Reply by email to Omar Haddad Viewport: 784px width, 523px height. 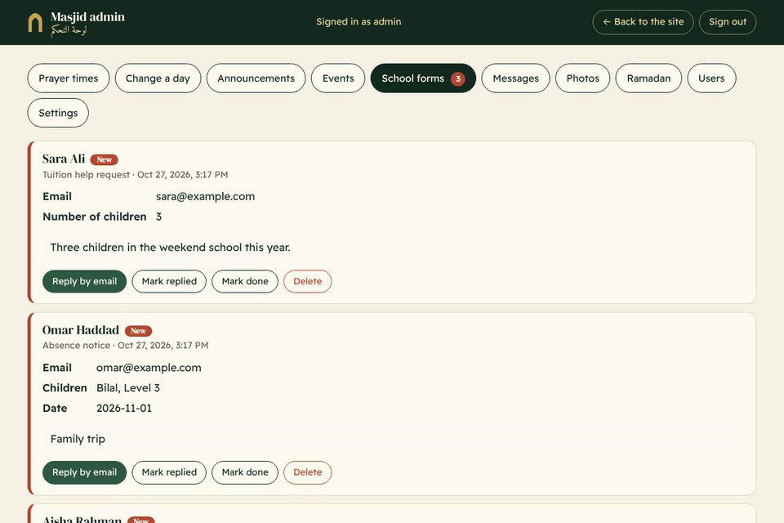(84, 472)
